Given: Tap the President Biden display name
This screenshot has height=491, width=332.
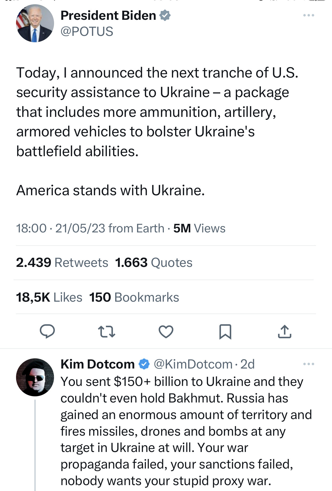Looking at the screenshot, I should [x=108, y=16].
